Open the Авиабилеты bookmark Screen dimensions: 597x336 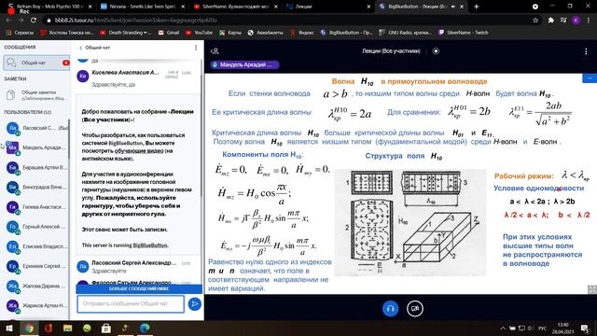[265, 33]
